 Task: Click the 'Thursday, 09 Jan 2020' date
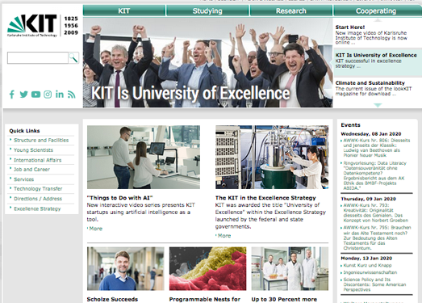pyautogui.click(x=368, y=199)
